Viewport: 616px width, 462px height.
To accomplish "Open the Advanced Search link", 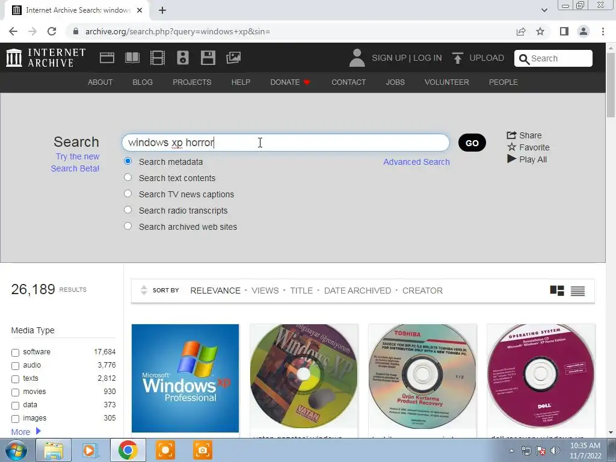I will pyautogui.click(x=416, y=162).
